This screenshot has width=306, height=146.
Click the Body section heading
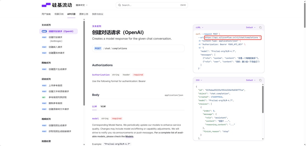click(x=96, y=95)
